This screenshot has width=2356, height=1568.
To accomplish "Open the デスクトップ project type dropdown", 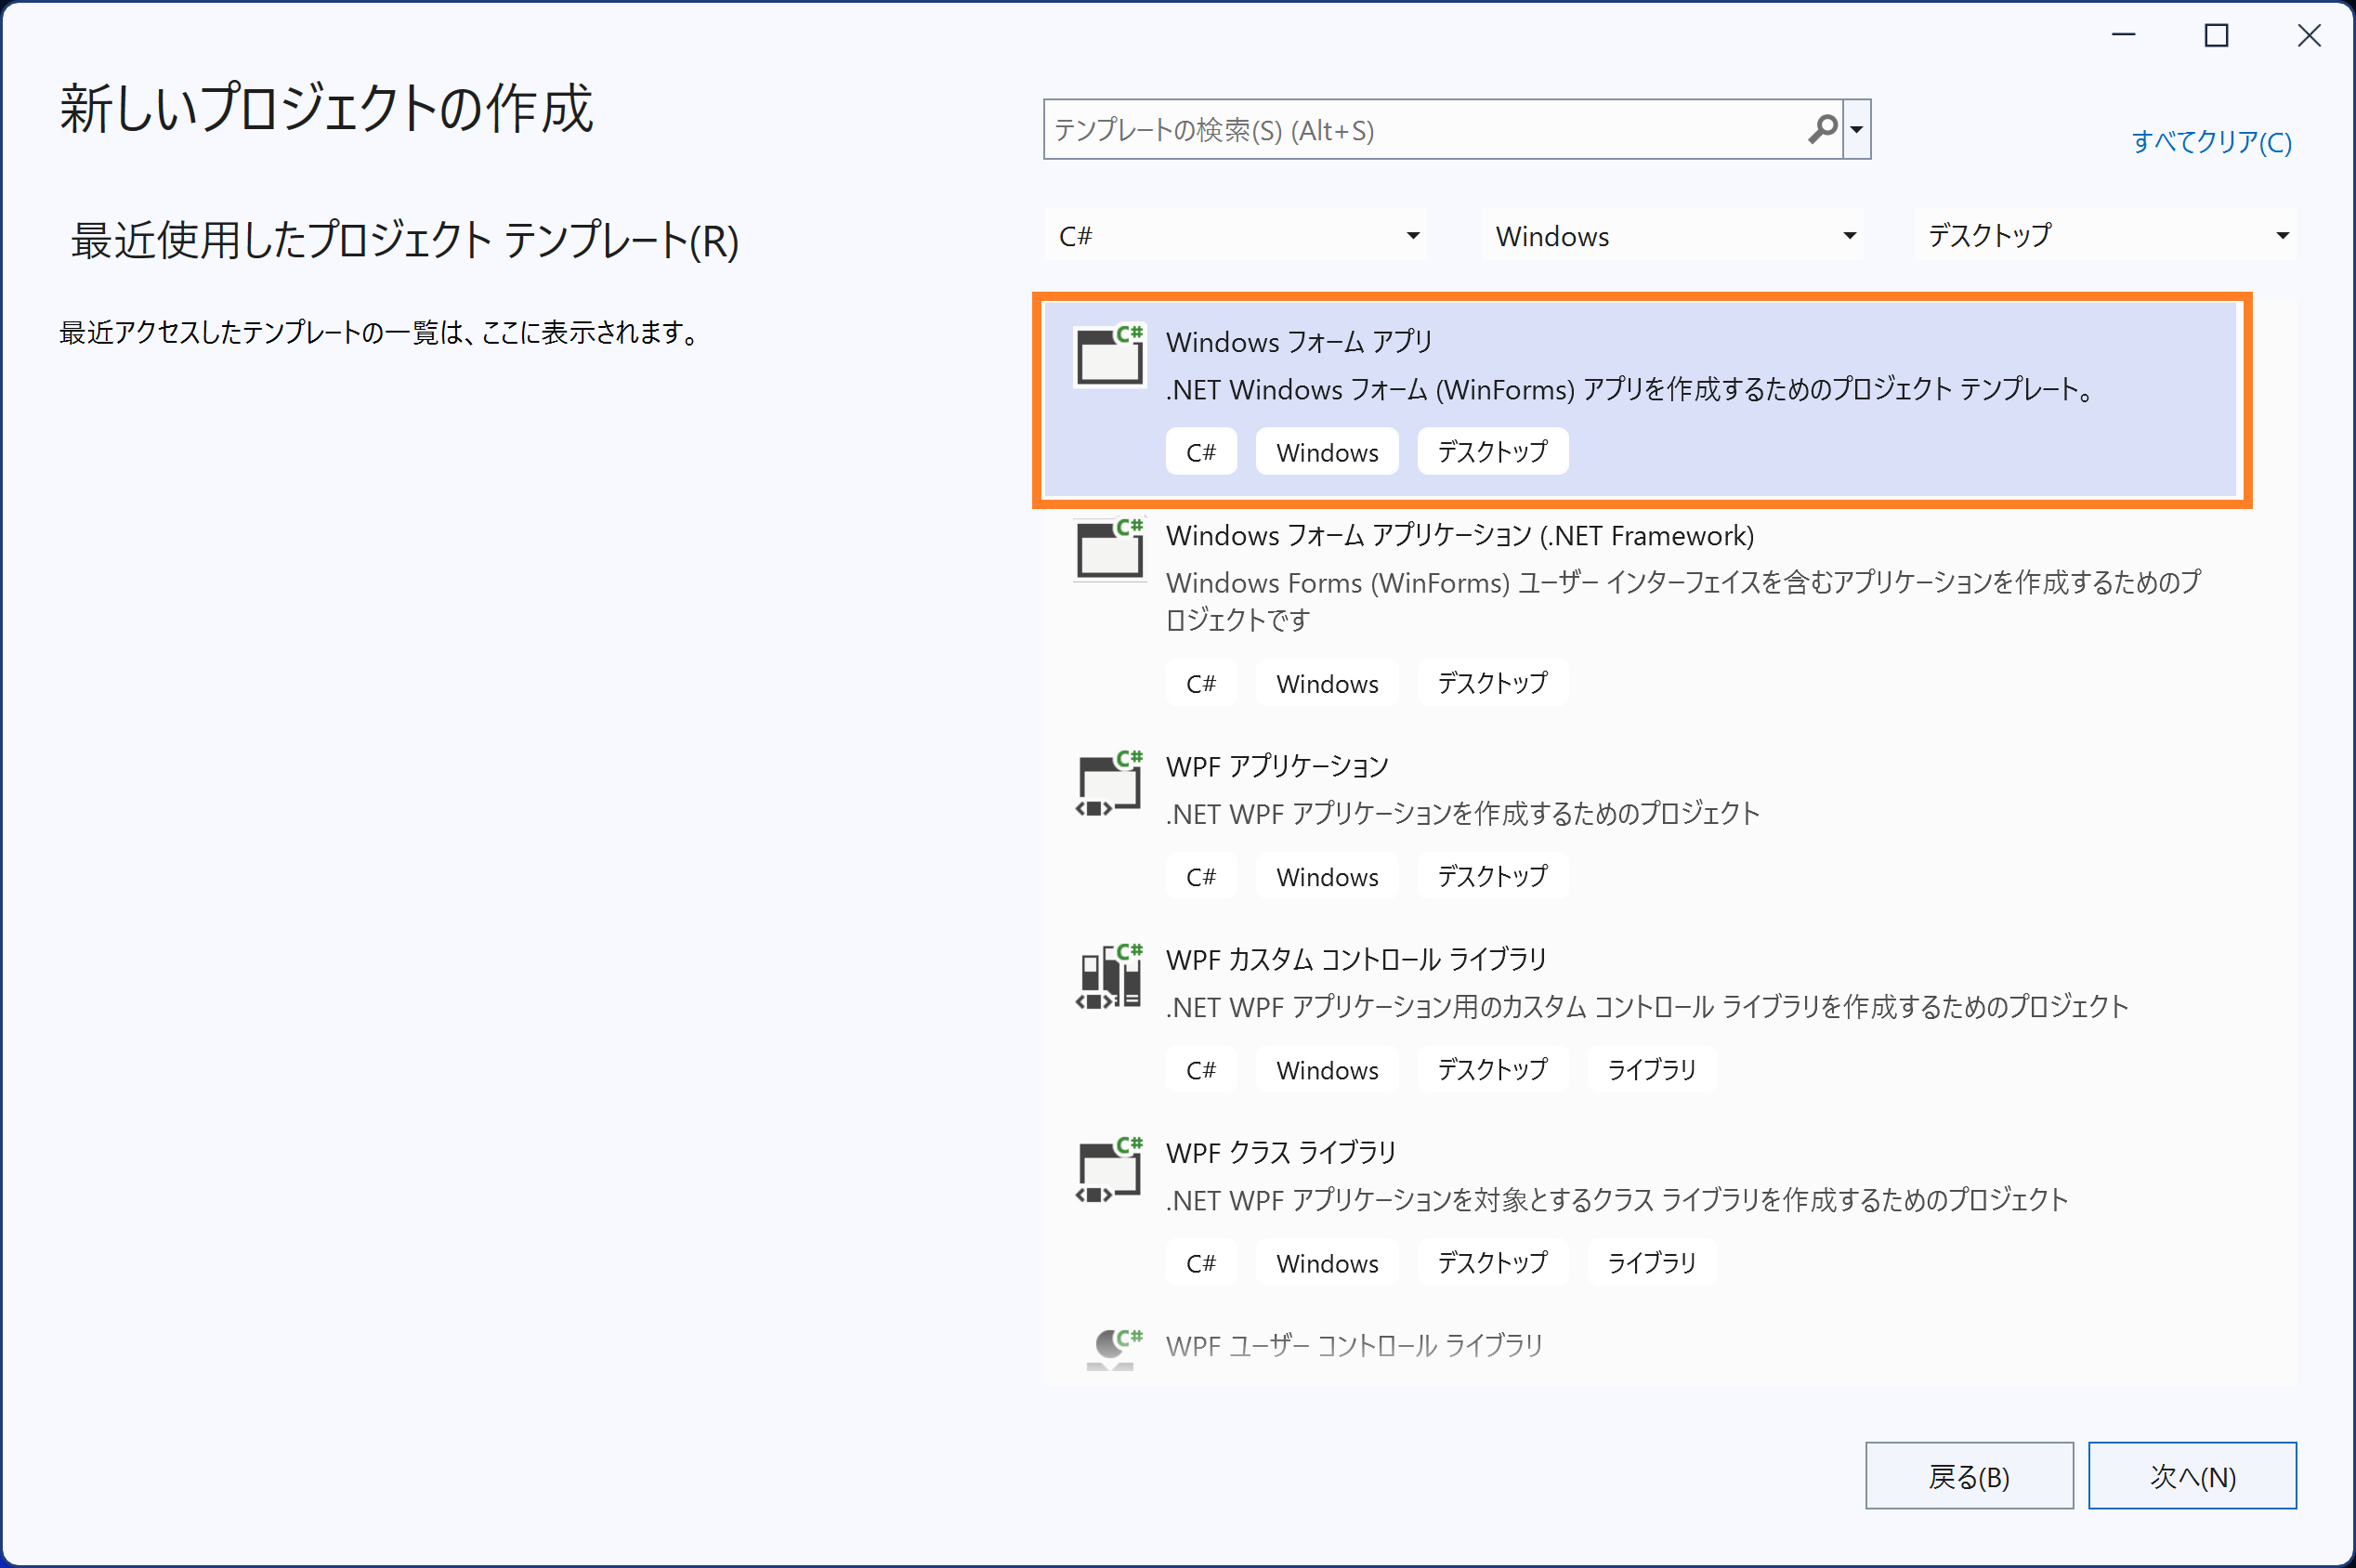I will click(2106, 236).
